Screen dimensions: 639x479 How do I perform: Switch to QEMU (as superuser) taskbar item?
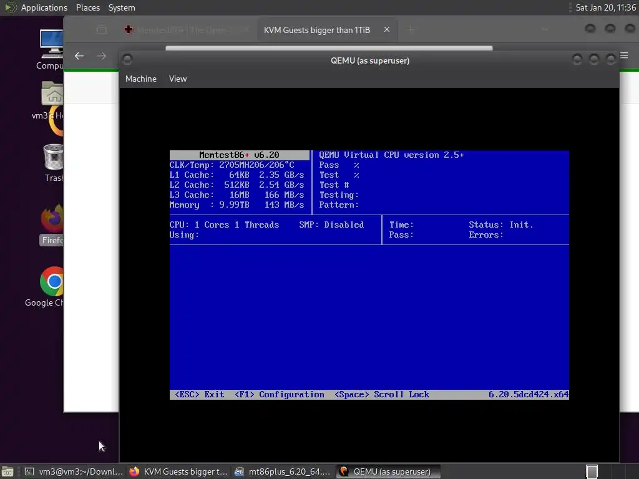pyautogui.click(x=389, y=472)
